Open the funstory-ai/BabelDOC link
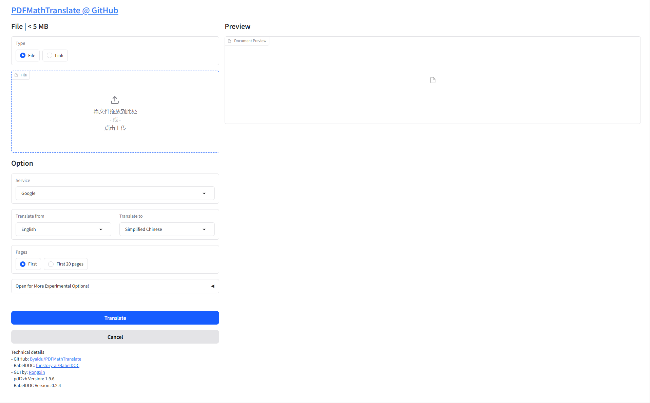The width and height of the screenshot is (650, 403). coord(57,365)
